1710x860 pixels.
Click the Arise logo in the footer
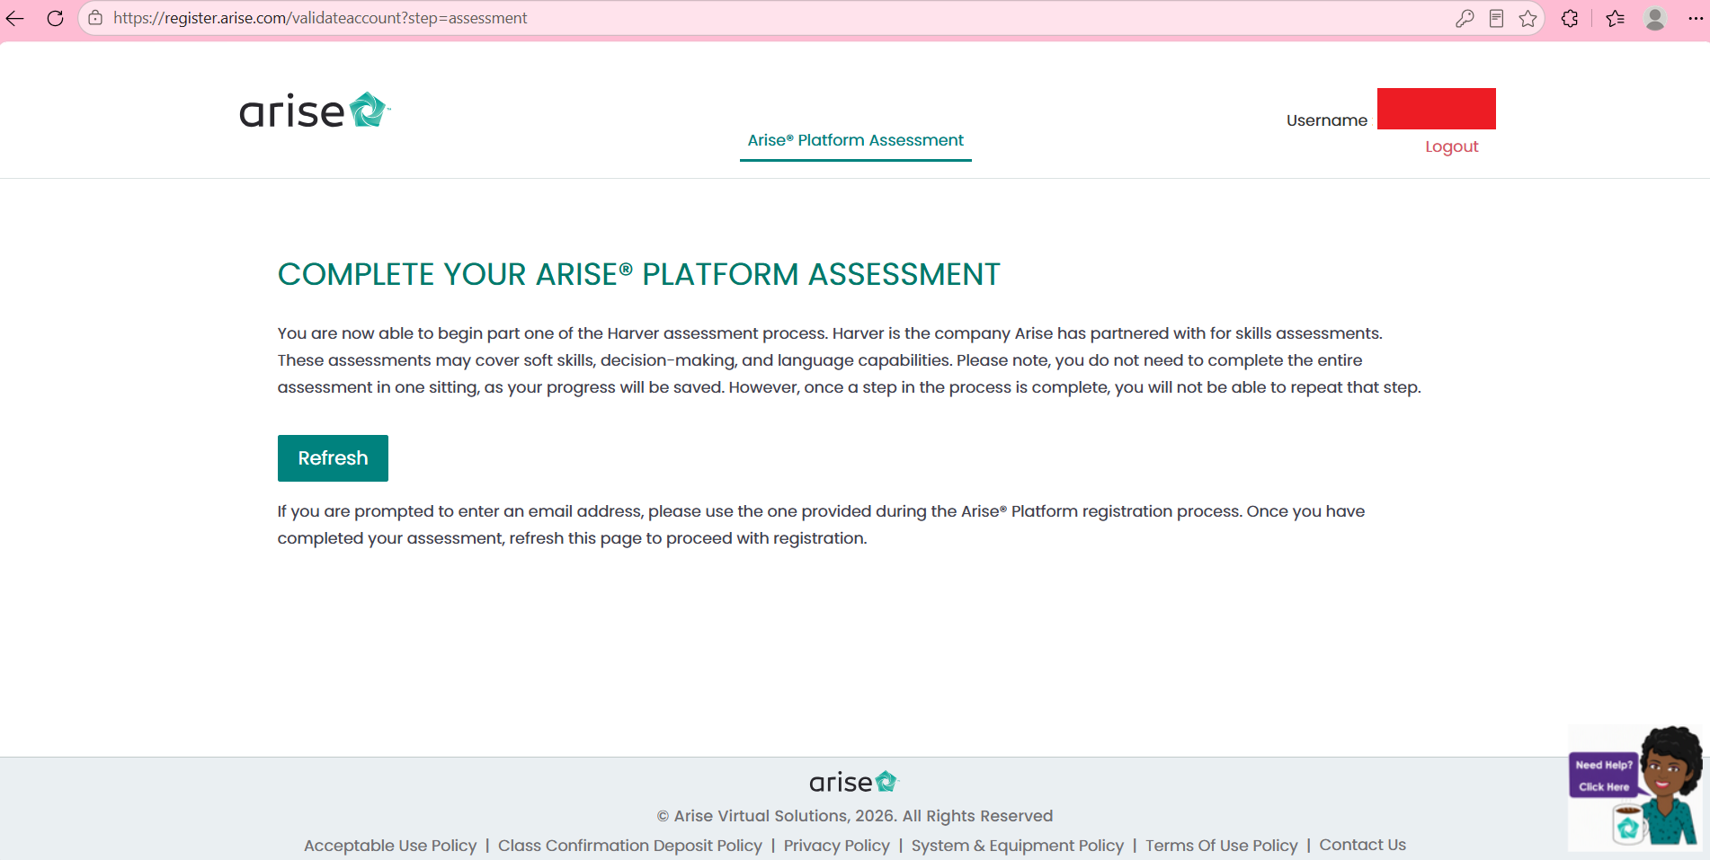pos(854,782)
